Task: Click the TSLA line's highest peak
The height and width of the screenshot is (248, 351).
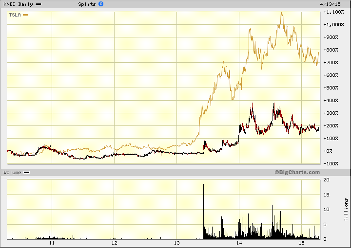Action: 282,13
